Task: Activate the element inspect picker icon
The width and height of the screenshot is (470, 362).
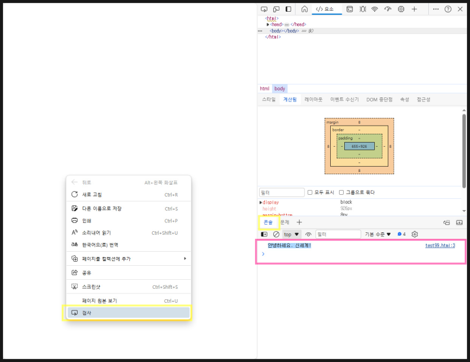Action: pyautogui.click(x=264, y=9)
